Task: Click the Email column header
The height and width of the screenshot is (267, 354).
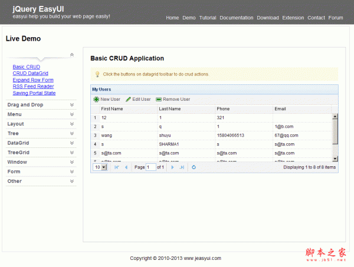Action: coord(302,109)
